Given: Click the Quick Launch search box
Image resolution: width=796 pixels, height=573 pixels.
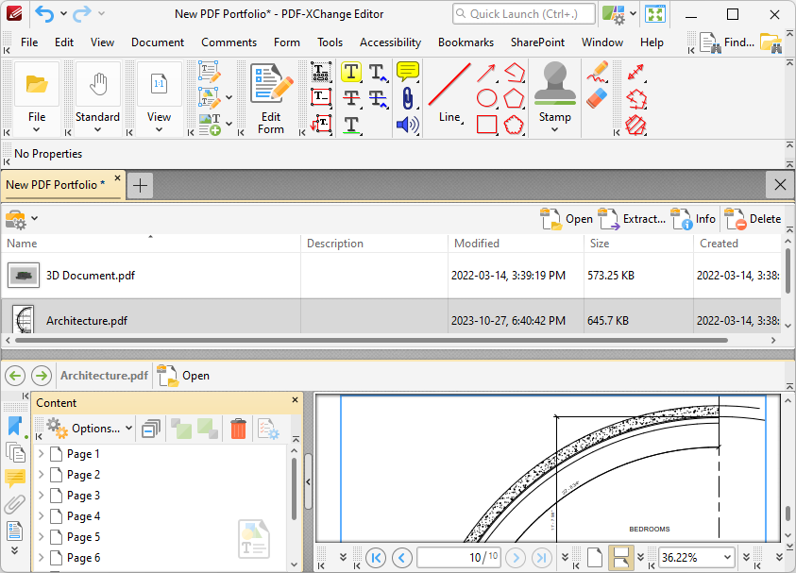Looking at the screenshot, I should (x=524, y=14).
